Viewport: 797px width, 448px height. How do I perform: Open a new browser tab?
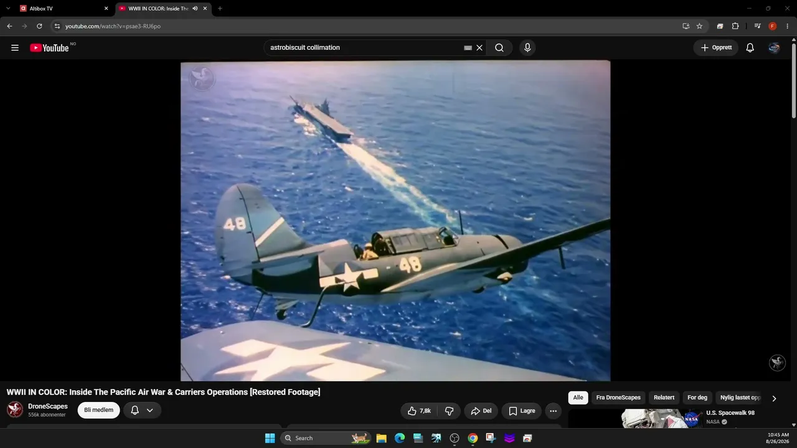coord(220,9)
